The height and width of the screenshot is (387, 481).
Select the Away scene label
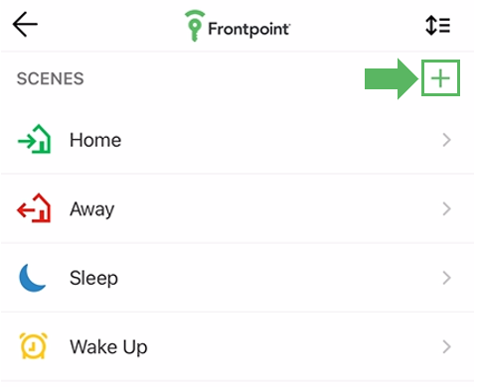[92, 209]
